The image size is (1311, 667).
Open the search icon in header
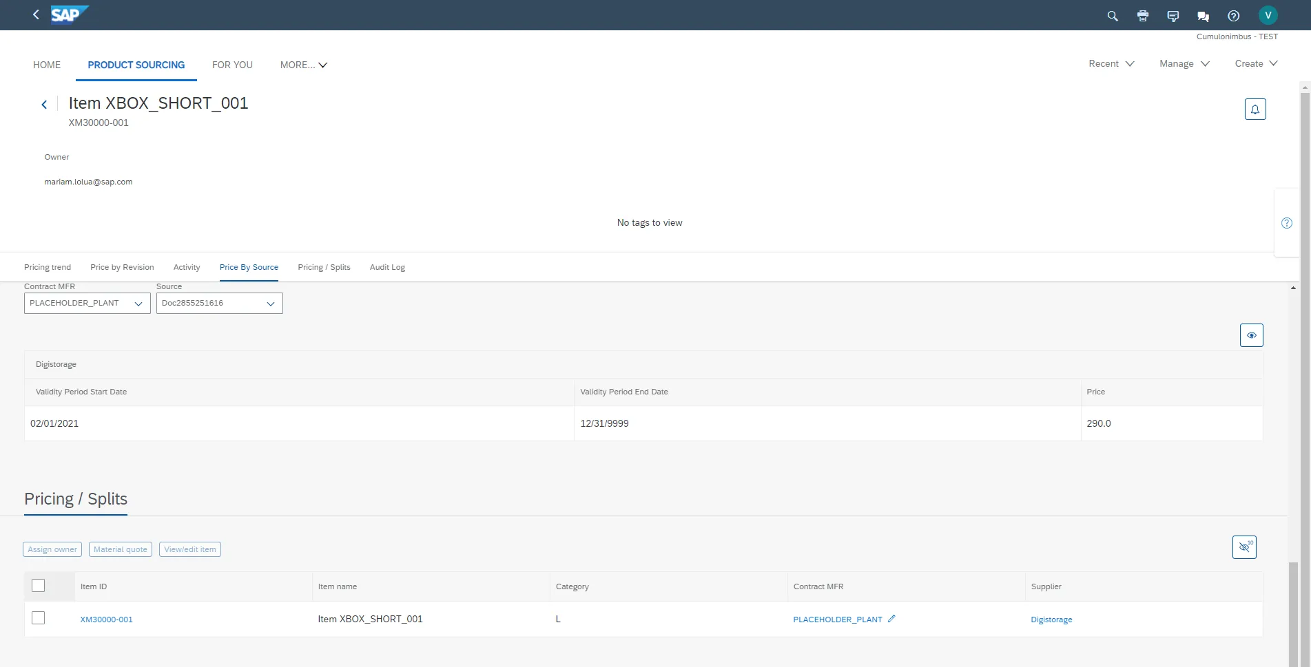tap(1113, 16)
